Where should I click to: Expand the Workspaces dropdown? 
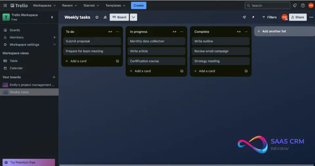(x=44, y=6)
